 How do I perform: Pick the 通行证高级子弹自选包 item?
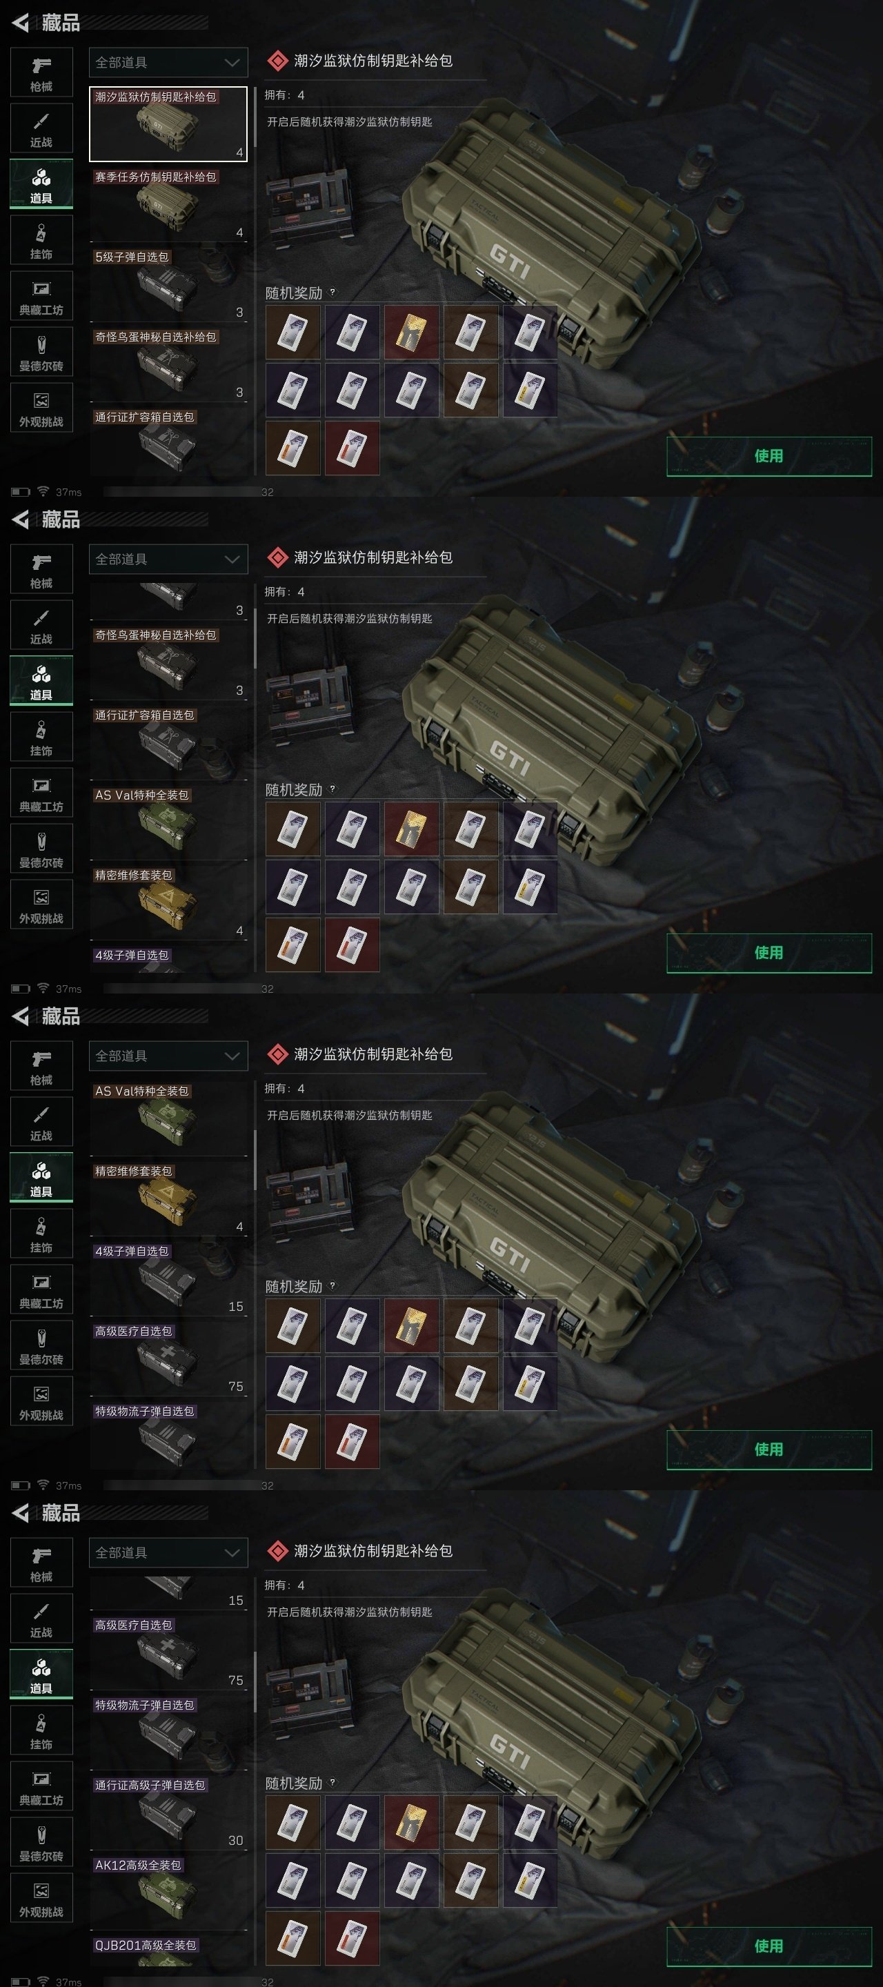pos(168,1812)
